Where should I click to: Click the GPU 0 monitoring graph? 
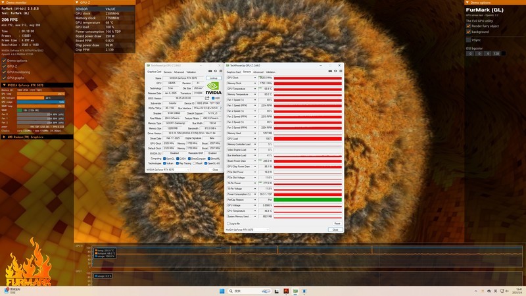click(306, 257)
